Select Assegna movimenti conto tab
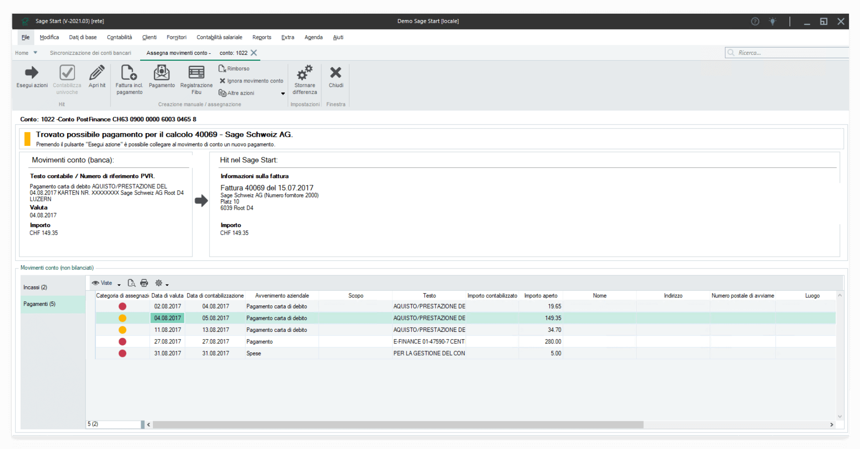 178,53
